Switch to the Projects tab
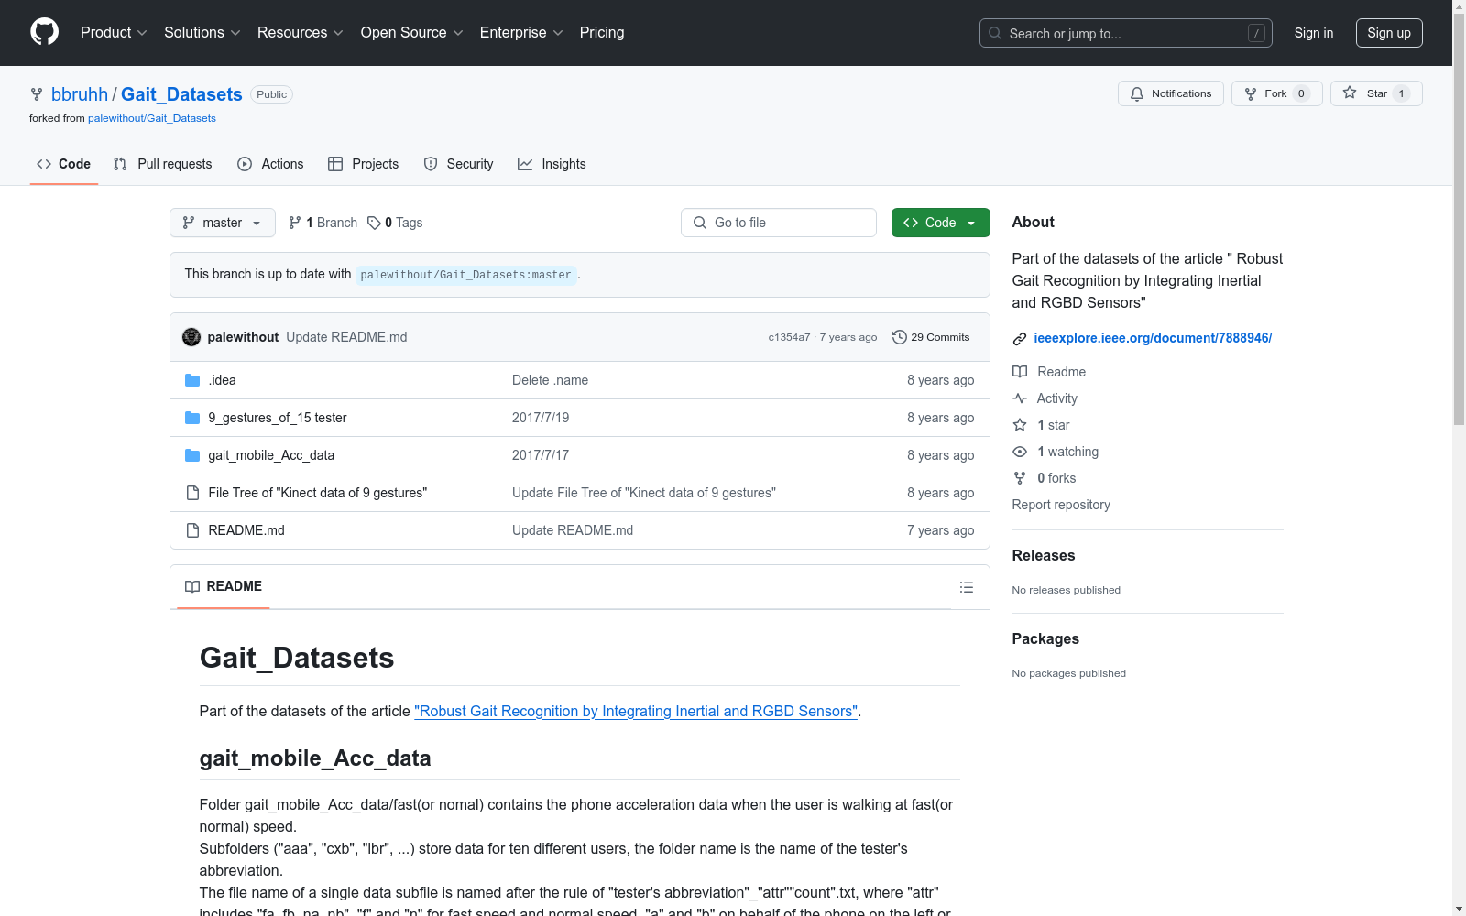Screen dimensions: 1466x916 (x=364, y=164)
